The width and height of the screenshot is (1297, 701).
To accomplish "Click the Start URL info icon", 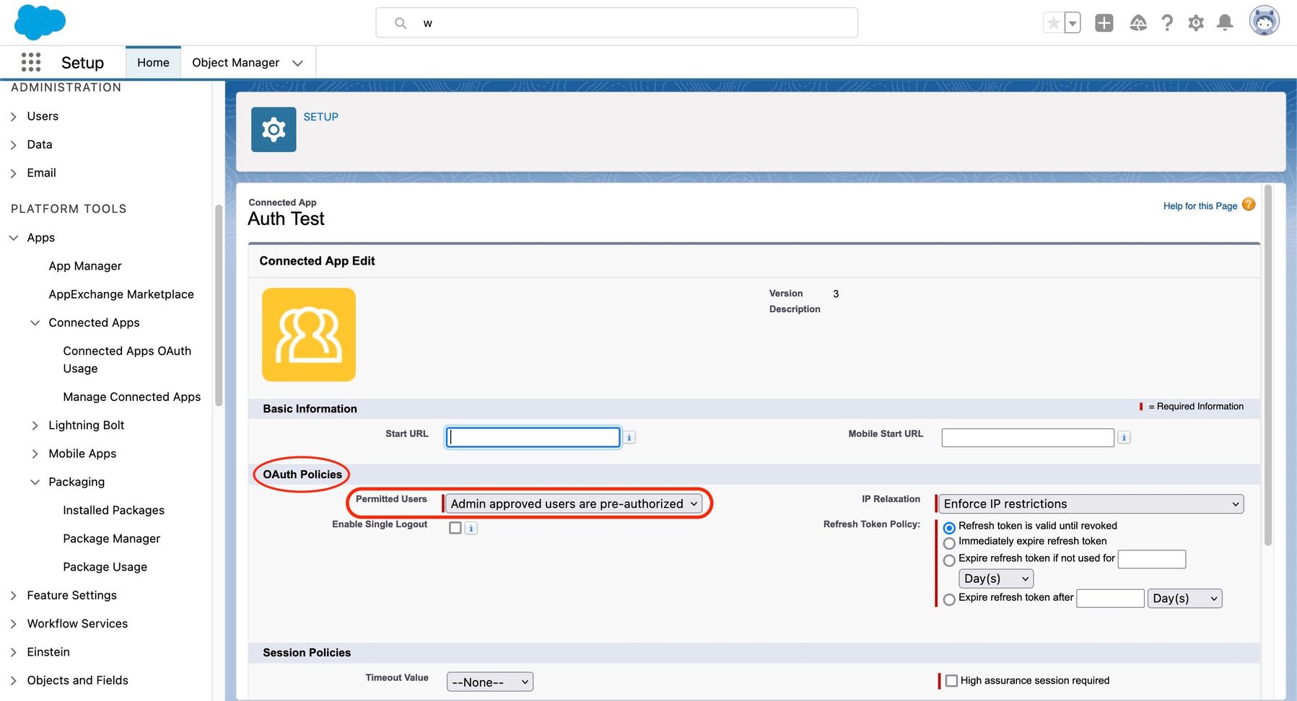I will coord(629,438).
